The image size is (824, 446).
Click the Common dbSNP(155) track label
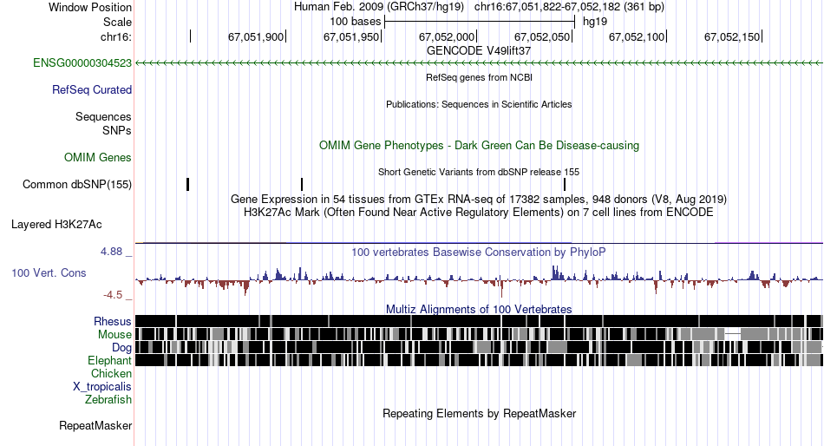pyautogui.click(x=77, y=185)
